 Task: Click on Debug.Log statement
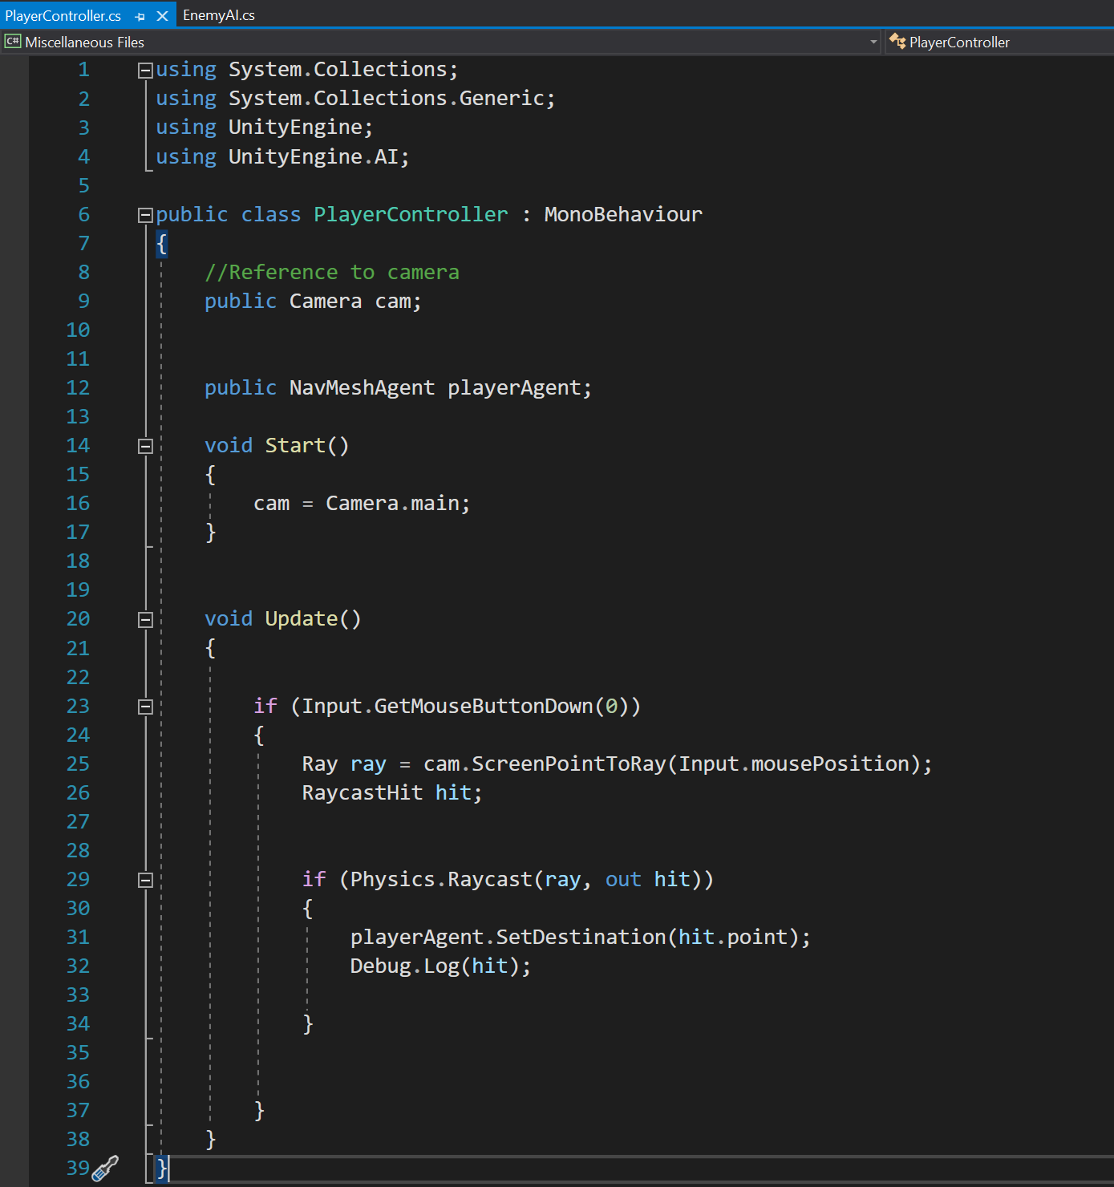(440, 966)
